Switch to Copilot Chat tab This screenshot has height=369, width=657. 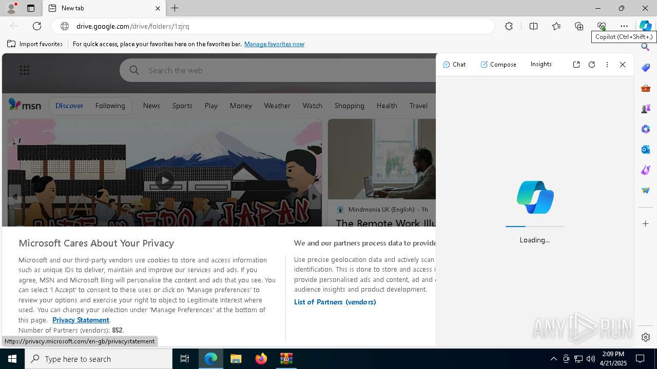[454, 65]
